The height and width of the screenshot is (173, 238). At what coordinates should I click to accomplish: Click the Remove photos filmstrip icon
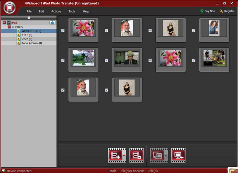coord(136,155)
